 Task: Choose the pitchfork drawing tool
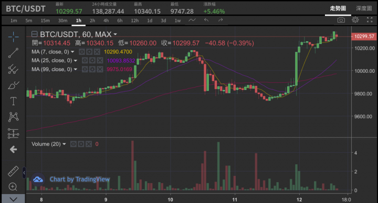[13, 69]
